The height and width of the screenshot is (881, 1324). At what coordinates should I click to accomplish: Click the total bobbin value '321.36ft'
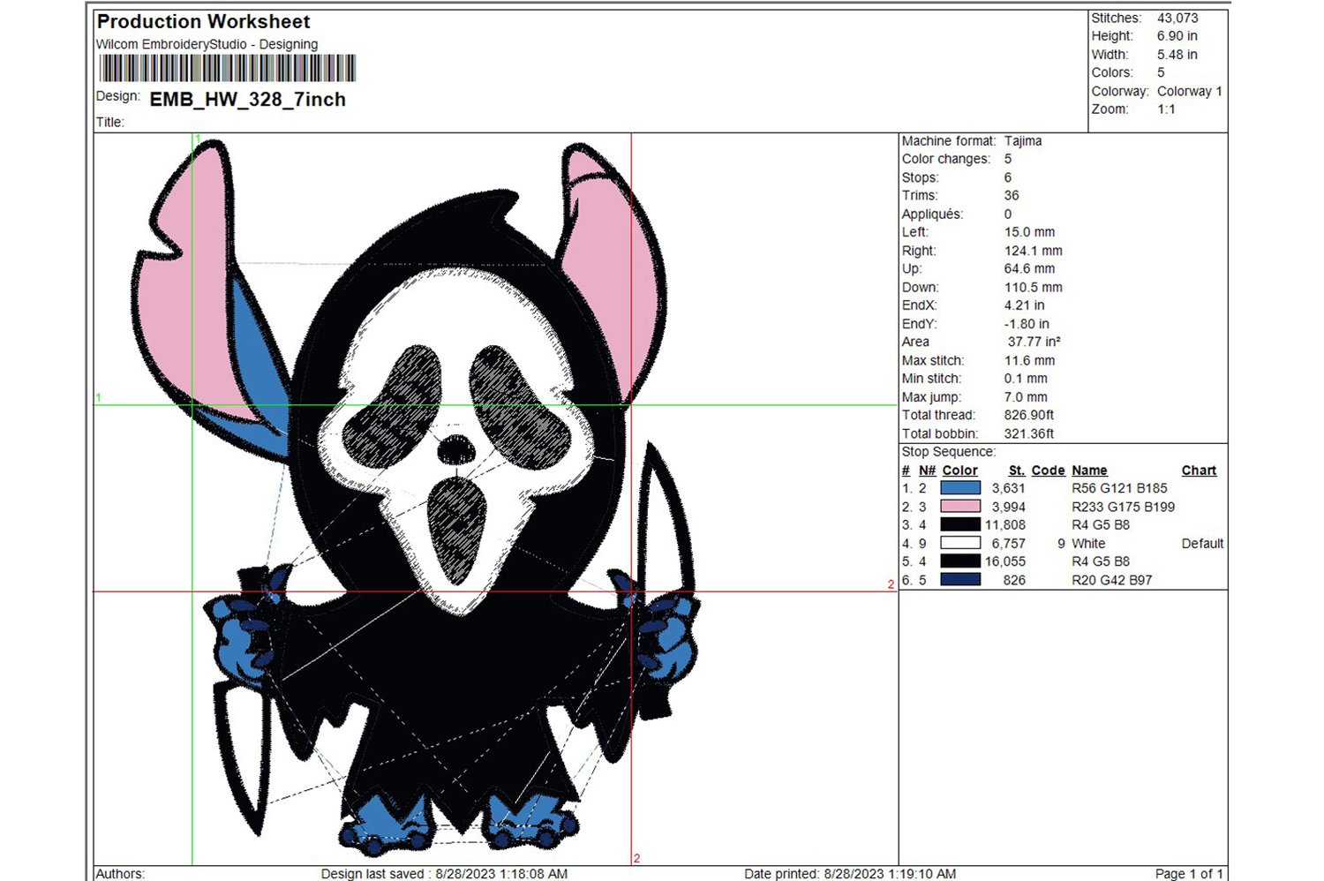click(1029, 433)
